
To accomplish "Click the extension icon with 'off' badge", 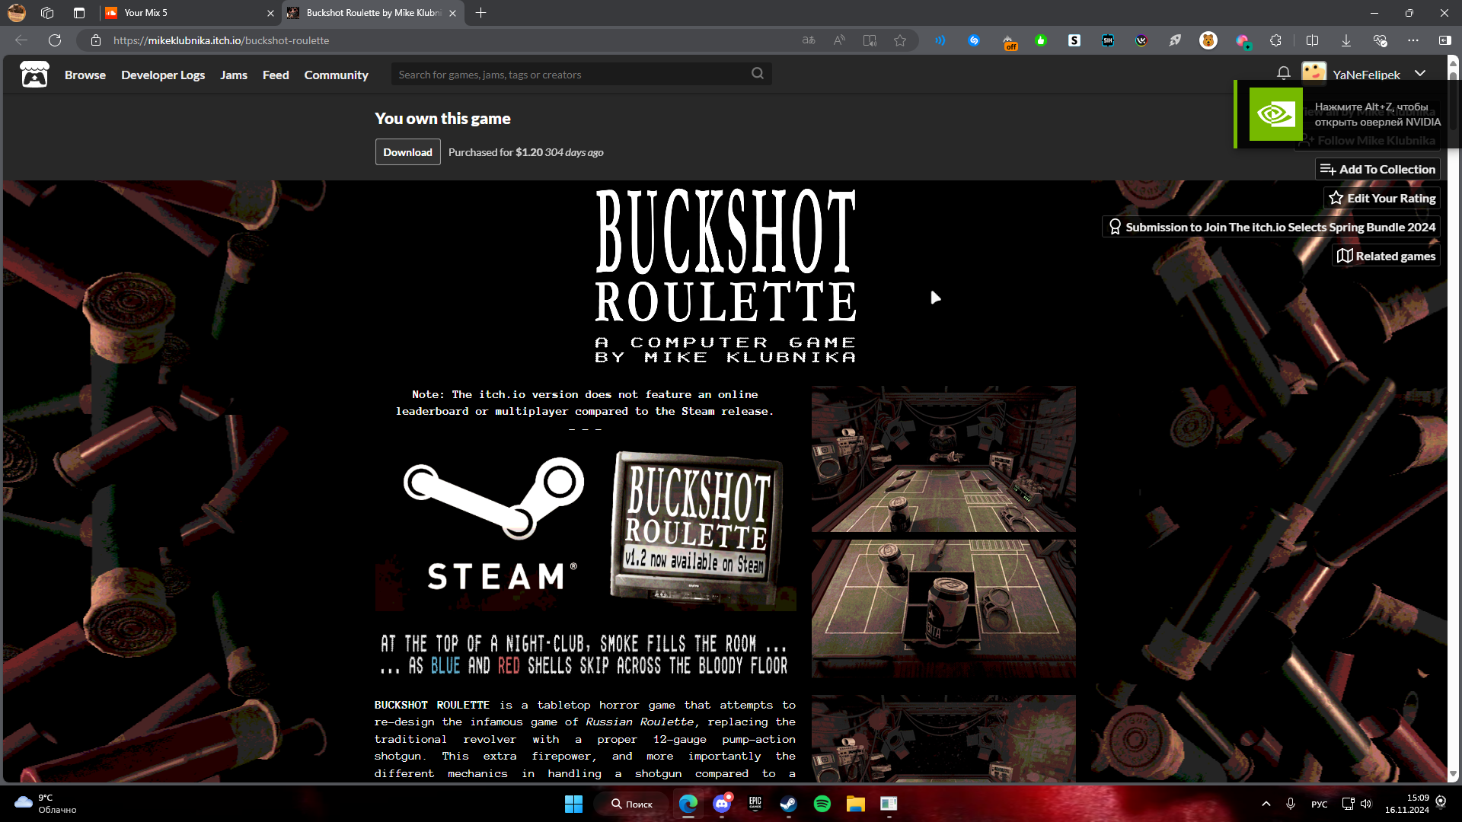I will coord(1008,41).
